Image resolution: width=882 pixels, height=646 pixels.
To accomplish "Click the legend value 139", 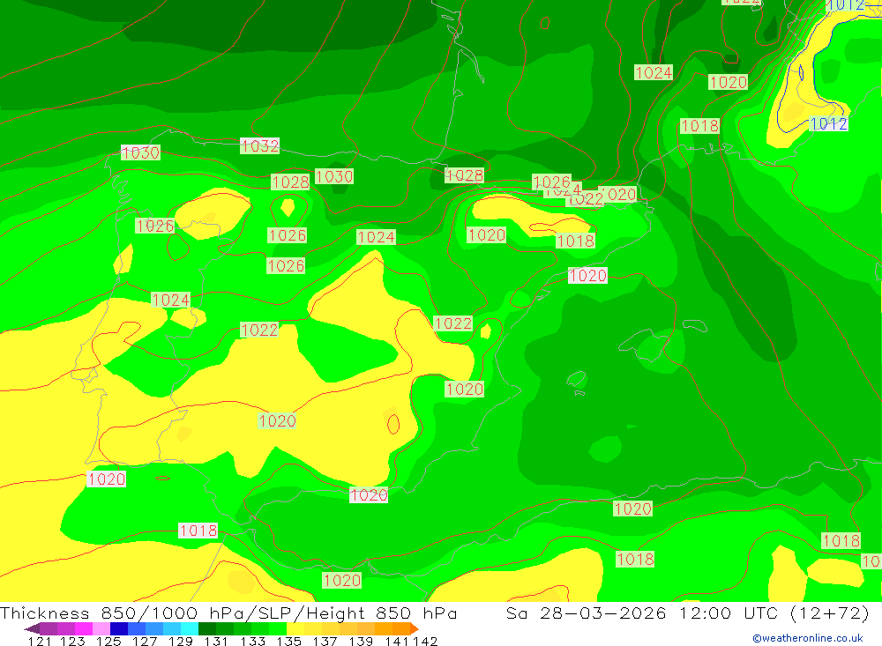I will click(x=361, y=641).
